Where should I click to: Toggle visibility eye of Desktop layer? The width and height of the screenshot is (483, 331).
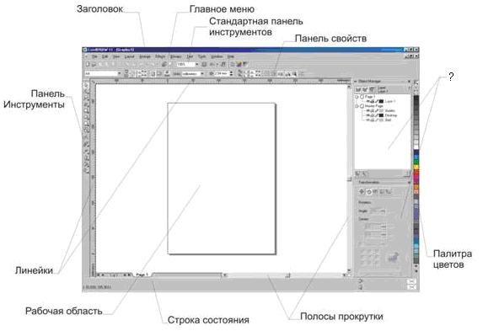coord(368,115)
